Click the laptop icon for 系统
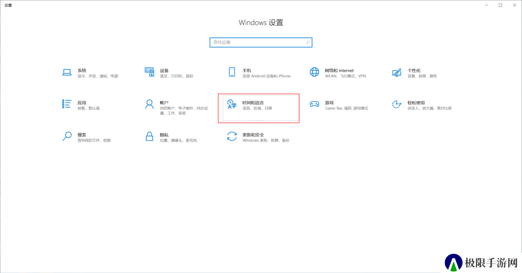This screenshot has height=273, width=522. [67, 73]
